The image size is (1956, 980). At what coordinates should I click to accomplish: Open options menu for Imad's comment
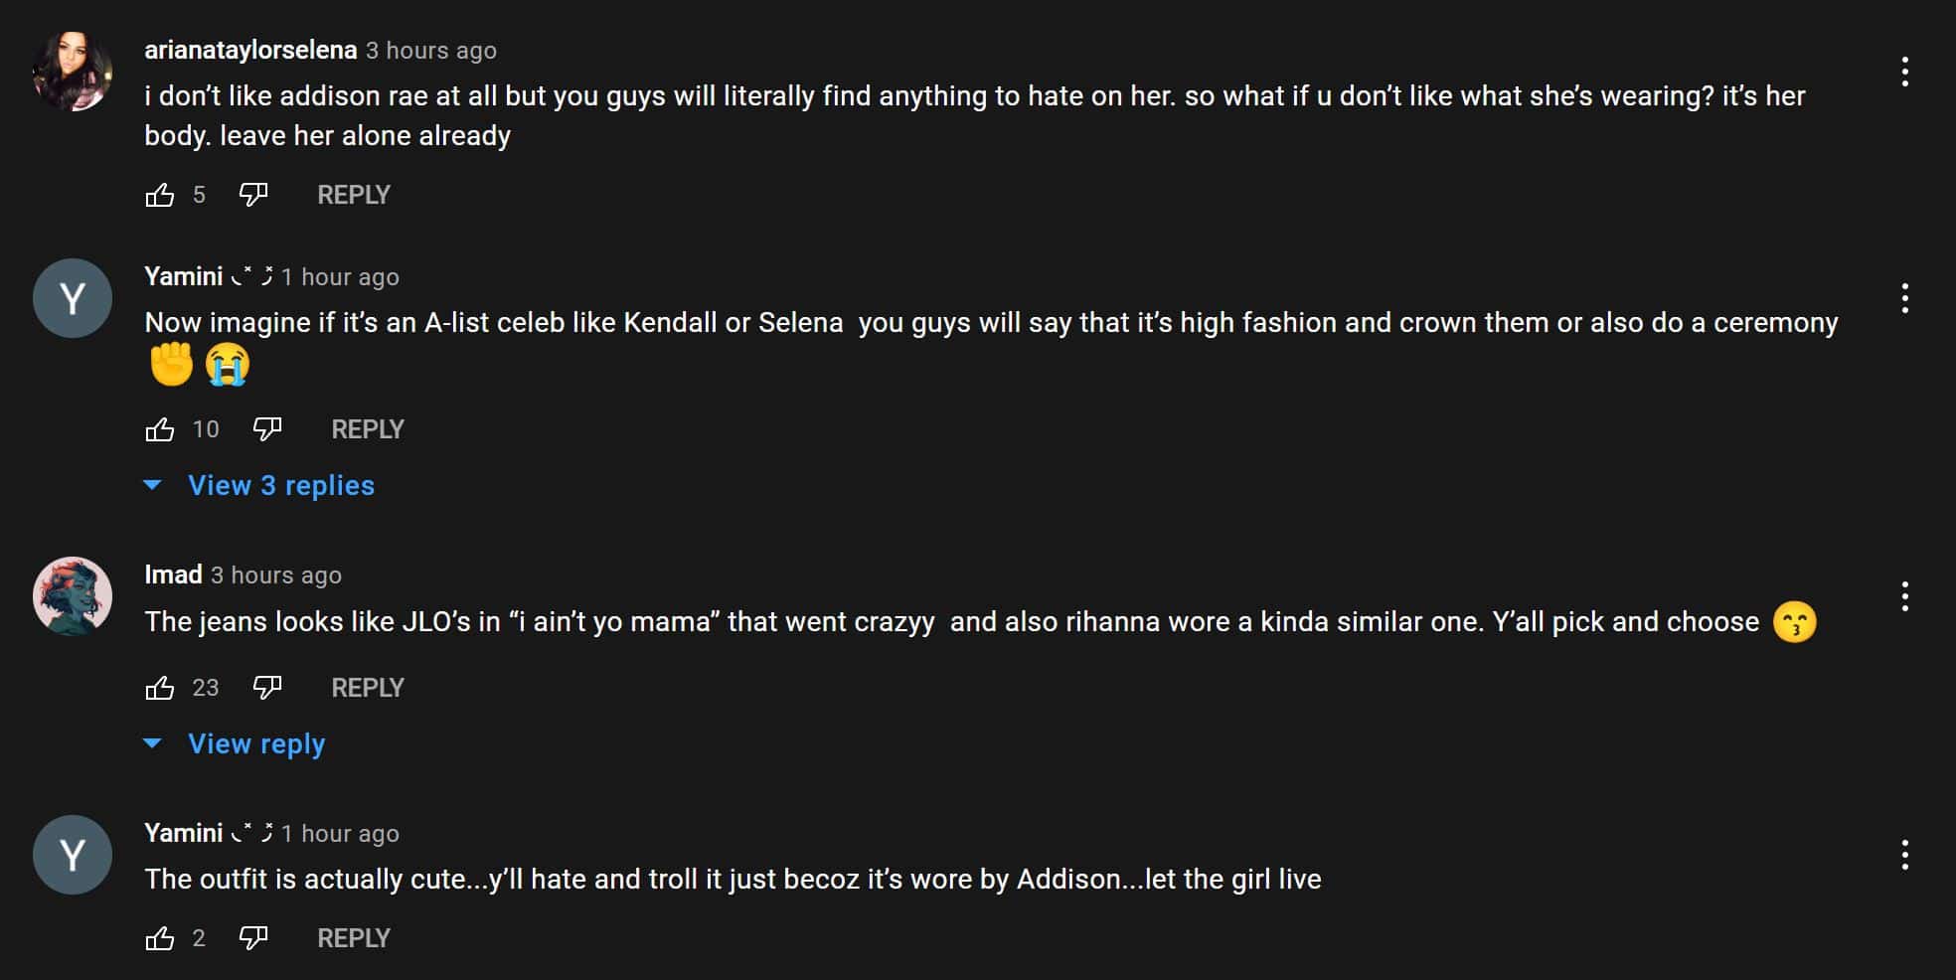tap(1904, 596)
